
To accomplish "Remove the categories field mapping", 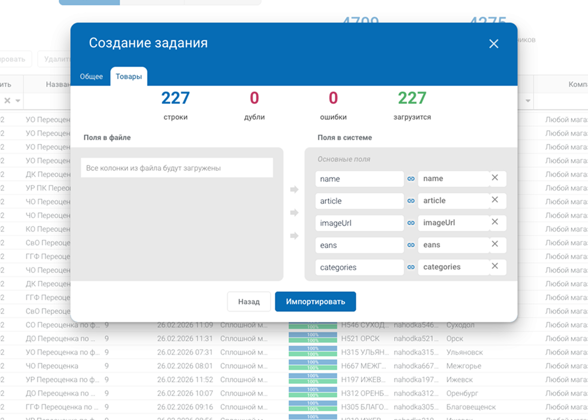I will tap(495, 267).
